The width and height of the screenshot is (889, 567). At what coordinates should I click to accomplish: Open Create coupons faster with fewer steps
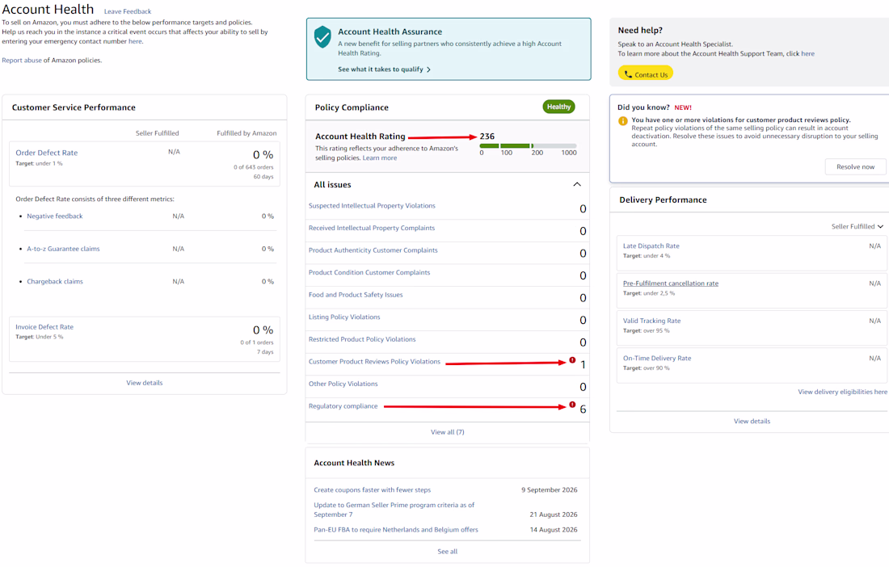coord(372,490)
